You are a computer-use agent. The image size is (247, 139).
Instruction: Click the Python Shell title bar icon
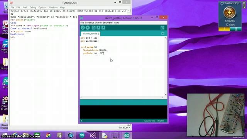(11, 3)
